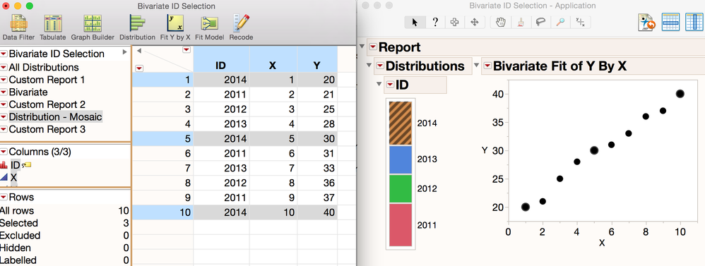This screenshot has height=266, width=705.
Task: Select the magnifier zoom tool
Action: point(561,23)
